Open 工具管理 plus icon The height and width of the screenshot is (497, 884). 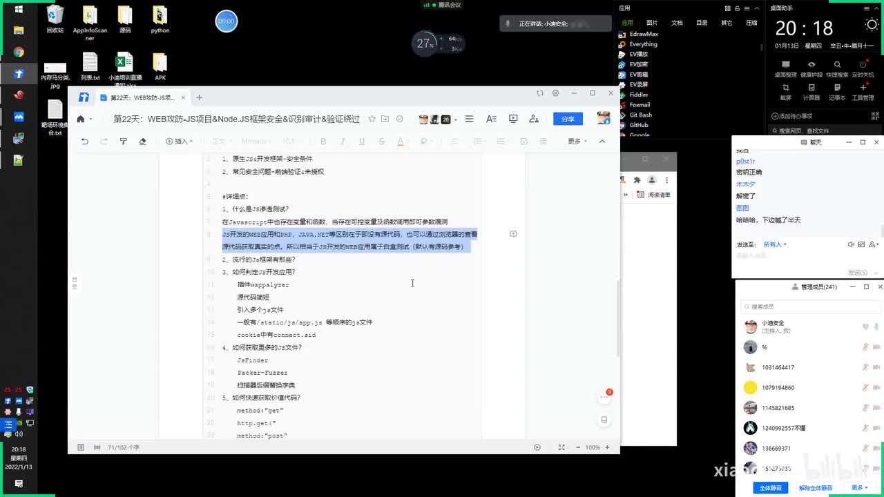(x=863, y=92)
